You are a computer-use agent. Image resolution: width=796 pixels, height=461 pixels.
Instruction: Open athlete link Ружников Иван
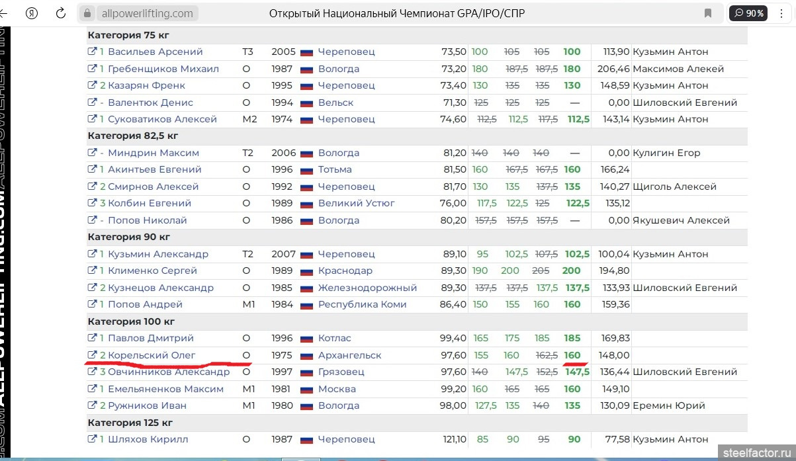pyautogui.click(x=147, y=405)
